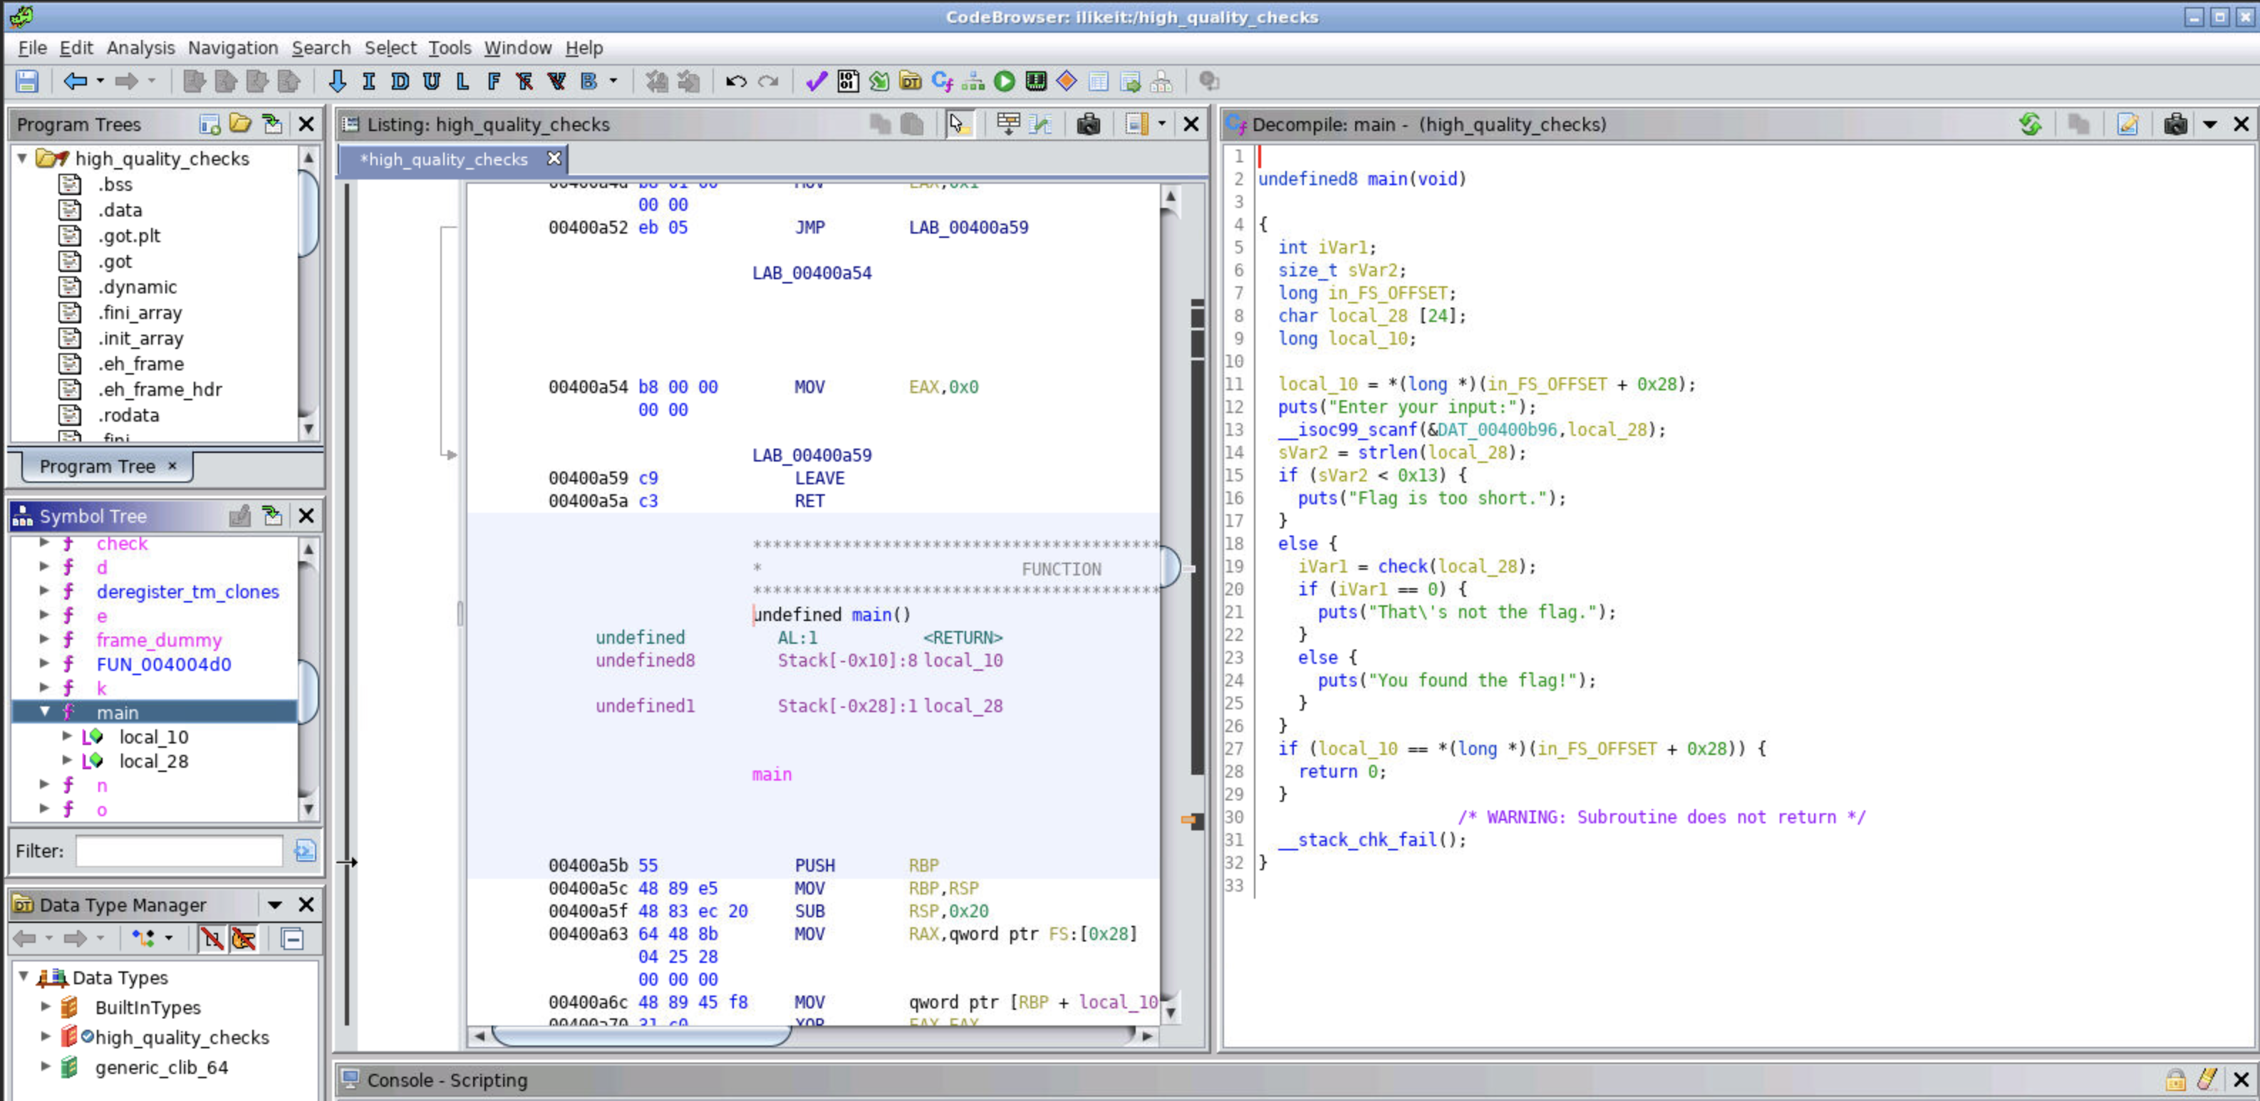The width and height of the screenshot is (2260, 1101).
Task: Open the File menu
Action: tap(33, 47)
